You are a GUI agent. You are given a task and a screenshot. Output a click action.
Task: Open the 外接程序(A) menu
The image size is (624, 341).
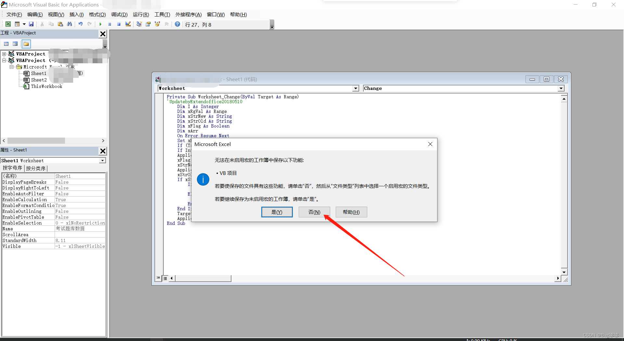[188, 15]
